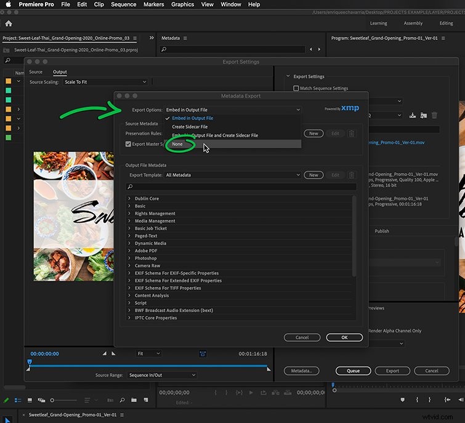This screenshot has height=423, width=465.
Task: Open the timeline sequence tab panel menu
Action: pyautogui.click(x=122, y=415)
